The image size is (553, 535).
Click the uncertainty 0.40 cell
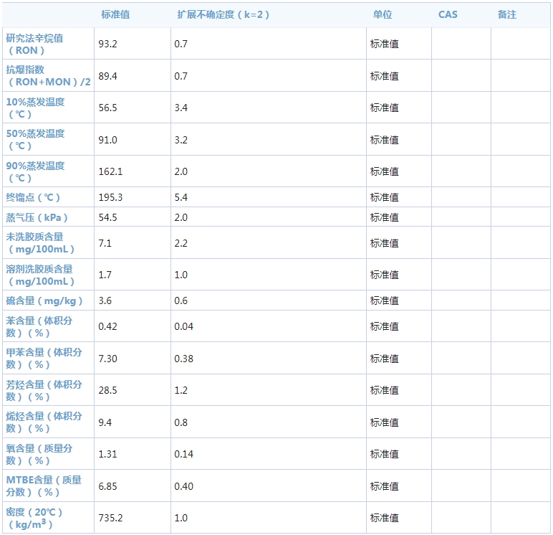(183, 486)
